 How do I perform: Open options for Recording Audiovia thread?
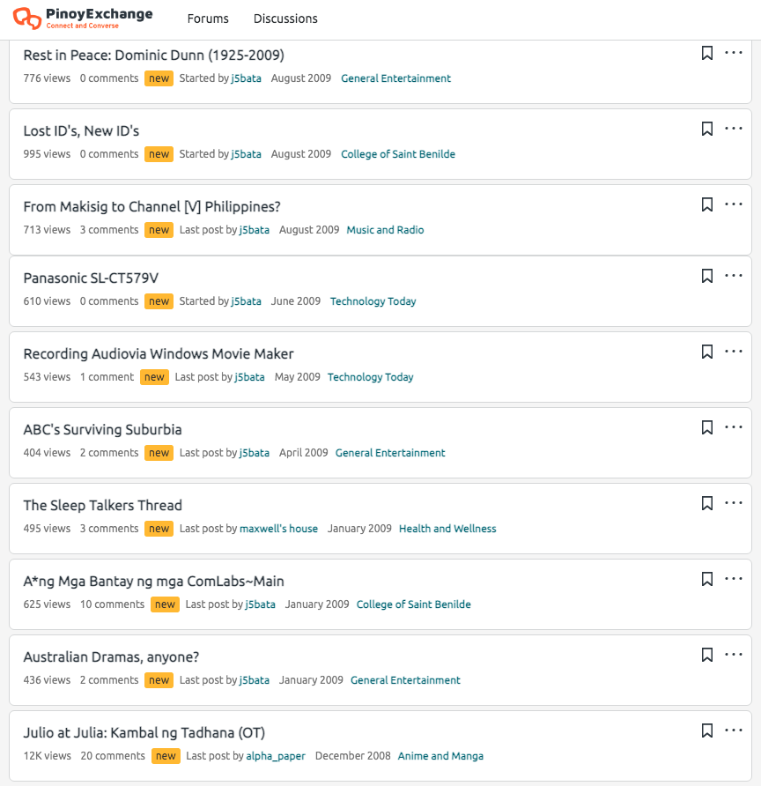(734, 352)
